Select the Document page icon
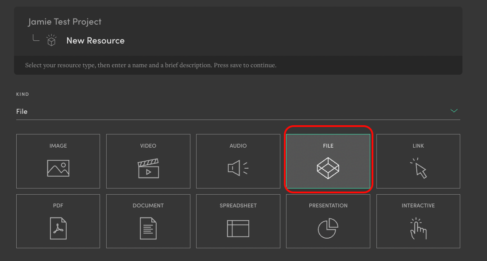The width and height of the screenshot is (487, 261). [x=148, y=228]
